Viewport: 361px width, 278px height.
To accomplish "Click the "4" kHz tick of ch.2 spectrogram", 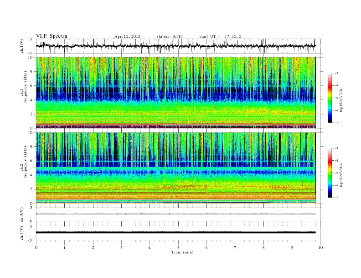I will click(x=31, y=175).
